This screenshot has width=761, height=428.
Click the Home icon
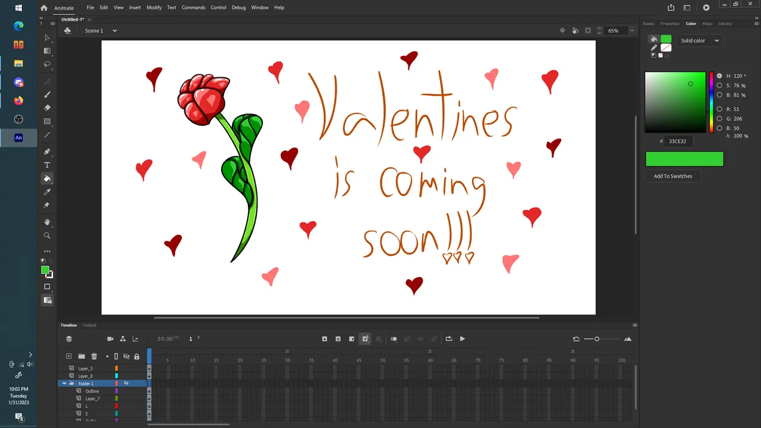pos(44,8)
